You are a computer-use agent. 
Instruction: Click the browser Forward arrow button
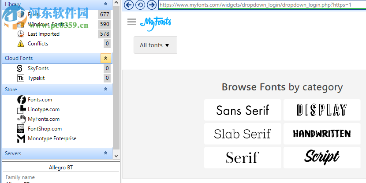152,5
